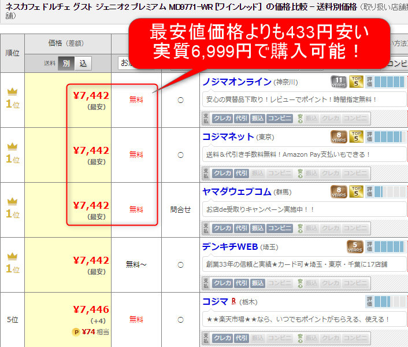
Task: Click デンキチWEB 無料～ shipping text
Action: 136,265
